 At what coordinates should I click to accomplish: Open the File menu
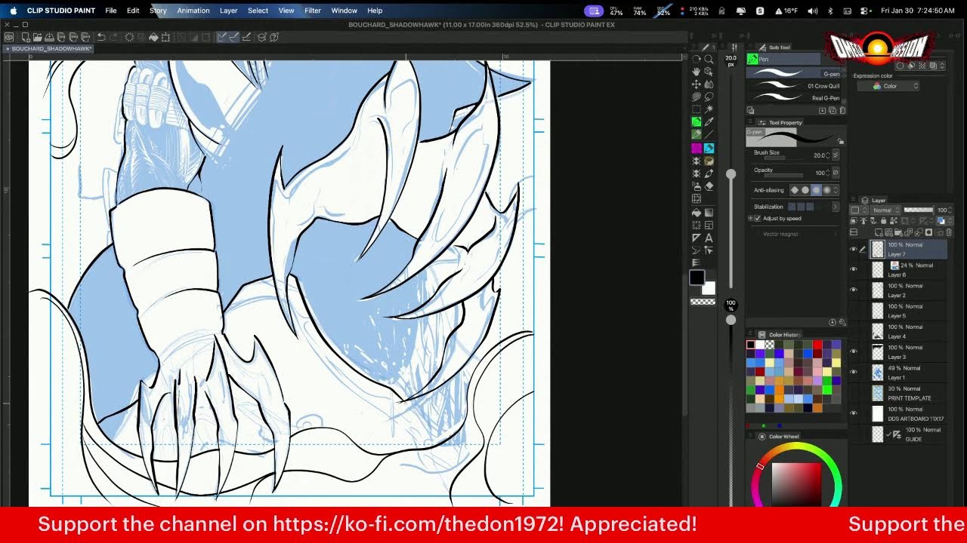click(x=110, y=11)
